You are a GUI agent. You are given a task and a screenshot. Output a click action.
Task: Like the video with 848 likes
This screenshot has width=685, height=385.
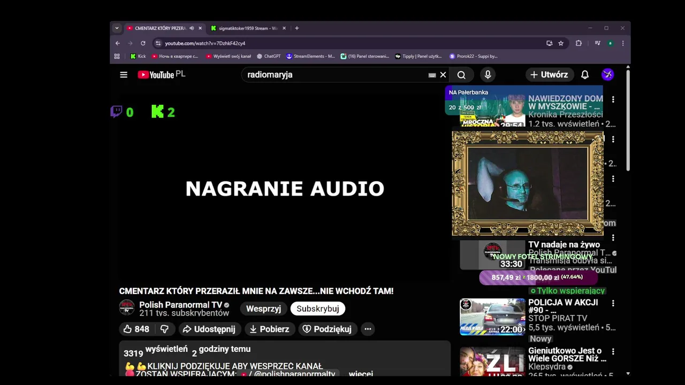pos(136,329)
